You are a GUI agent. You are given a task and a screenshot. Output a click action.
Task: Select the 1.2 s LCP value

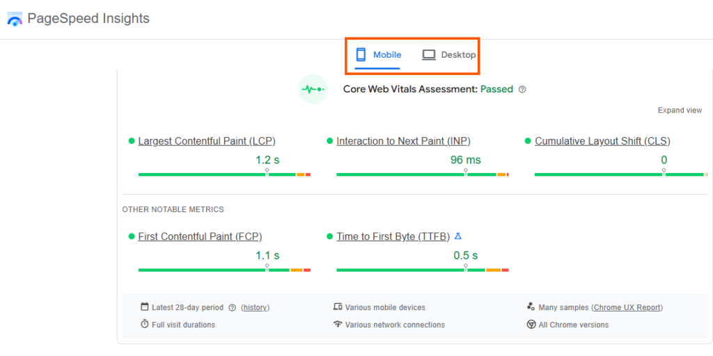click(267, 160)
